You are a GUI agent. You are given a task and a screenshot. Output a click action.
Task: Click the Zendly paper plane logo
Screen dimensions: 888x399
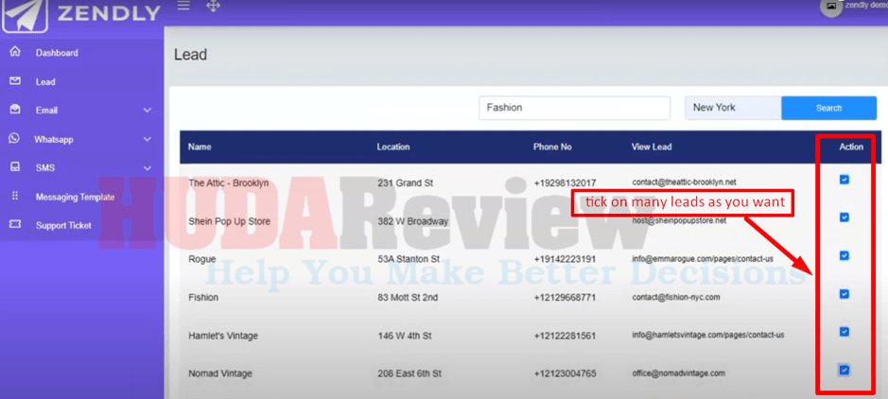pyautogui.click(x=25, y=15)
